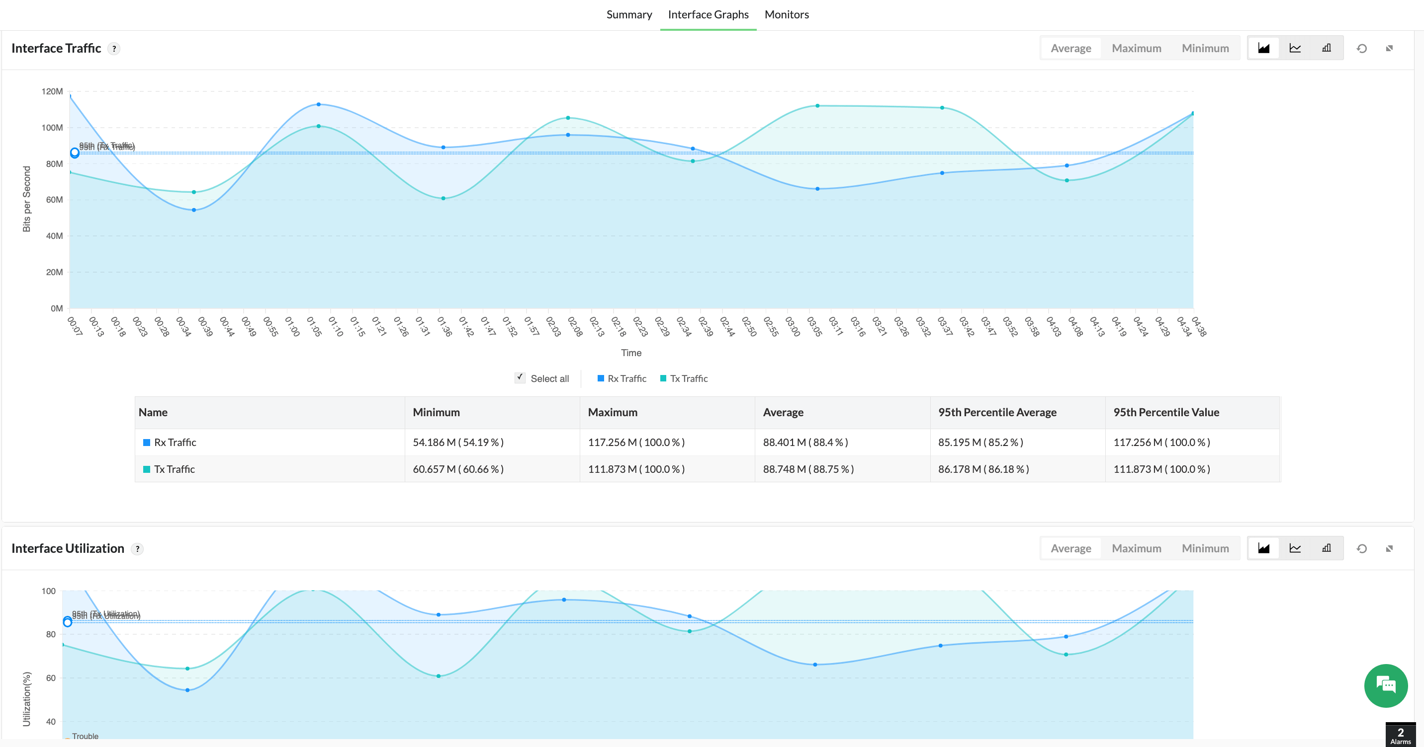This screenshot has height=747, width=1424.
Task: Refresh the Interface Utilization graph
Action: pos(1361,549)
